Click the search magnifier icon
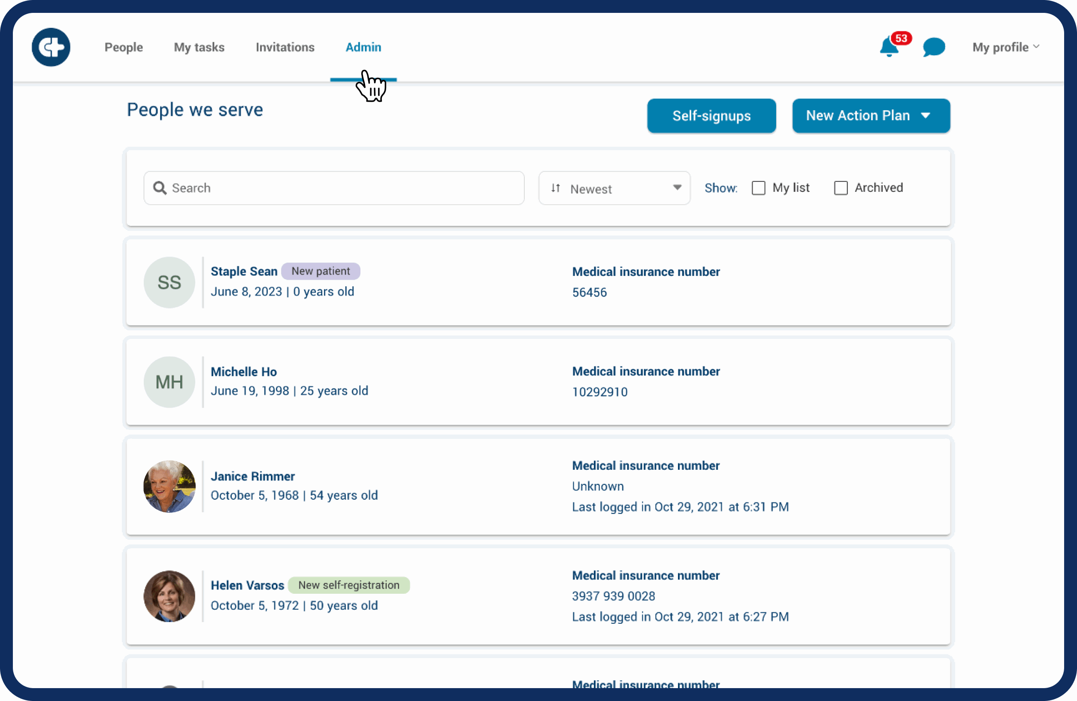Viewport: 1077px width, 701px height. pyautogui.click(x=159, y=188)
